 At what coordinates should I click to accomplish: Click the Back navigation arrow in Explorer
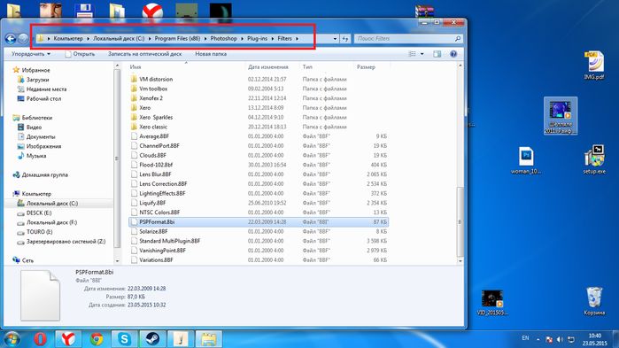(x=11, y=39)
